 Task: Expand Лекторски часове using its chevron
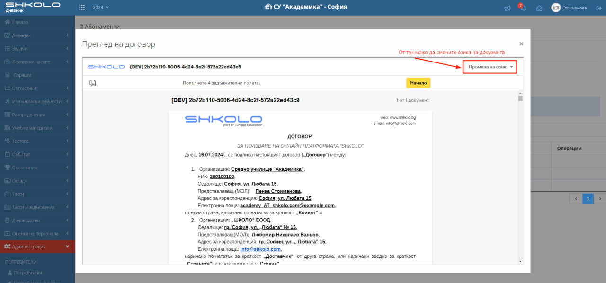[x=68, y=62]
